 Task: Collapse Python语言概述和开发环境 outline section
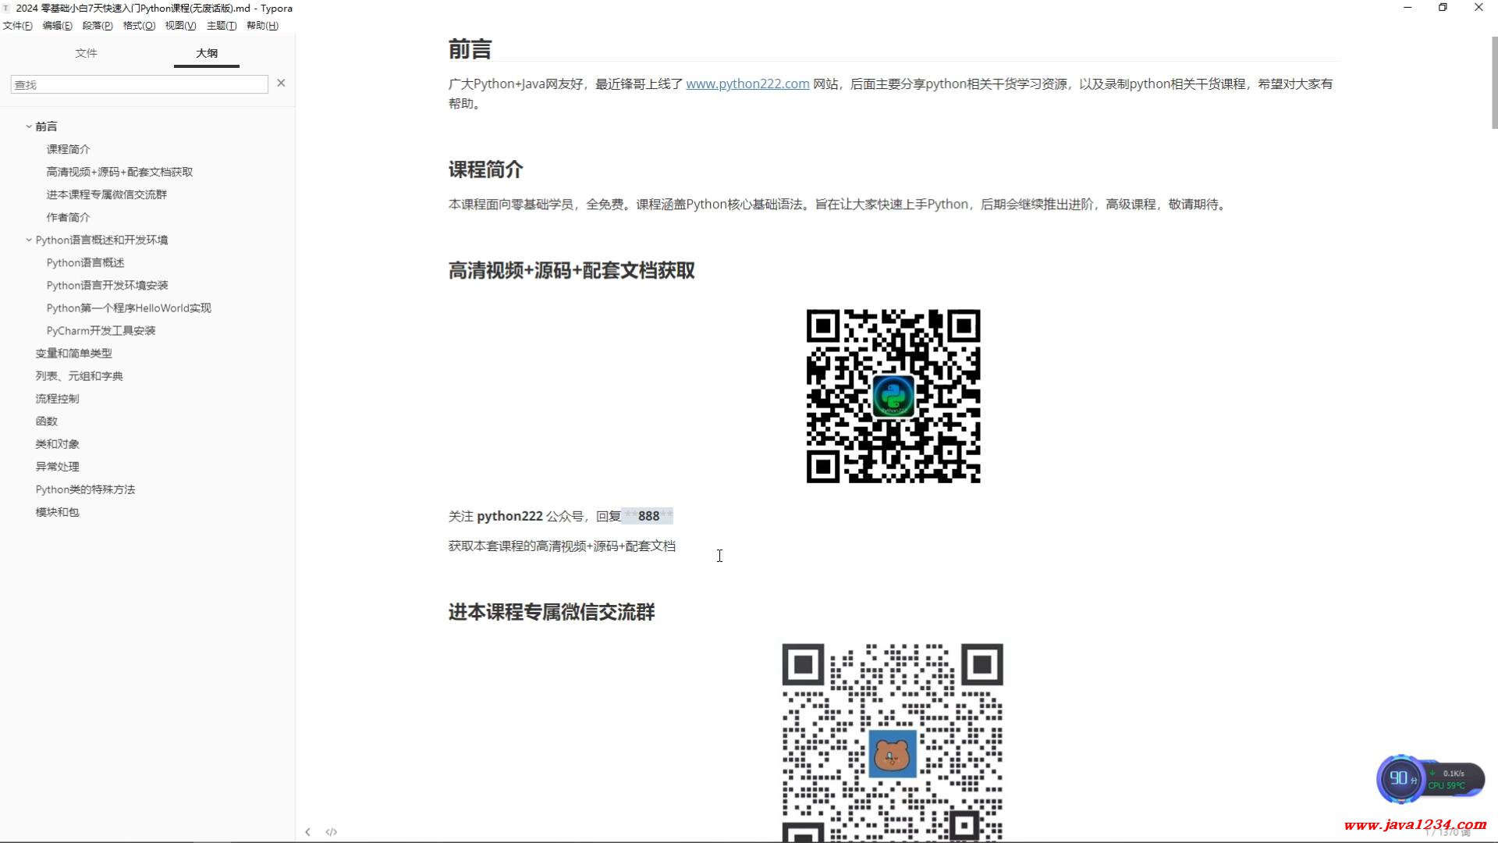coord(29,240)
